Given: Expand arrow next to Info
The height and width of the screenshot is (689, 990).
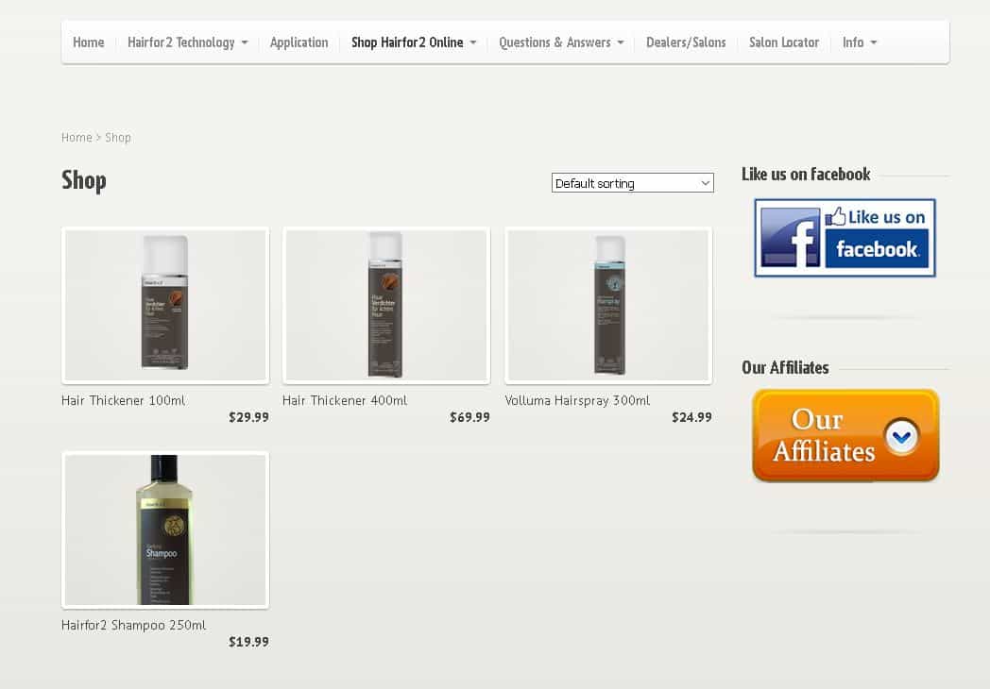Looking at the screenshot, I should 874,42.
